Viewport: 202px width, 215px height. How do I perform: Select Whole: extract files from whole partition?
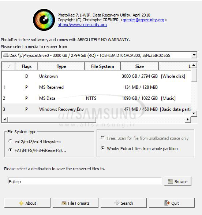tap(103, 148)
